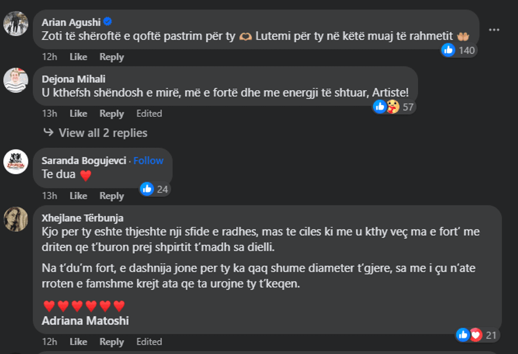Follow Saranda Bogujevci
The width and height of the screenshot is (518, 354).
tap(149, 160)
